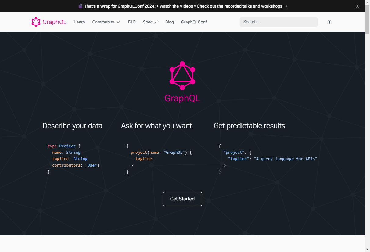Click the "name: String" code line
Viewport: 370px width, 252px height.
pos(66,153)
